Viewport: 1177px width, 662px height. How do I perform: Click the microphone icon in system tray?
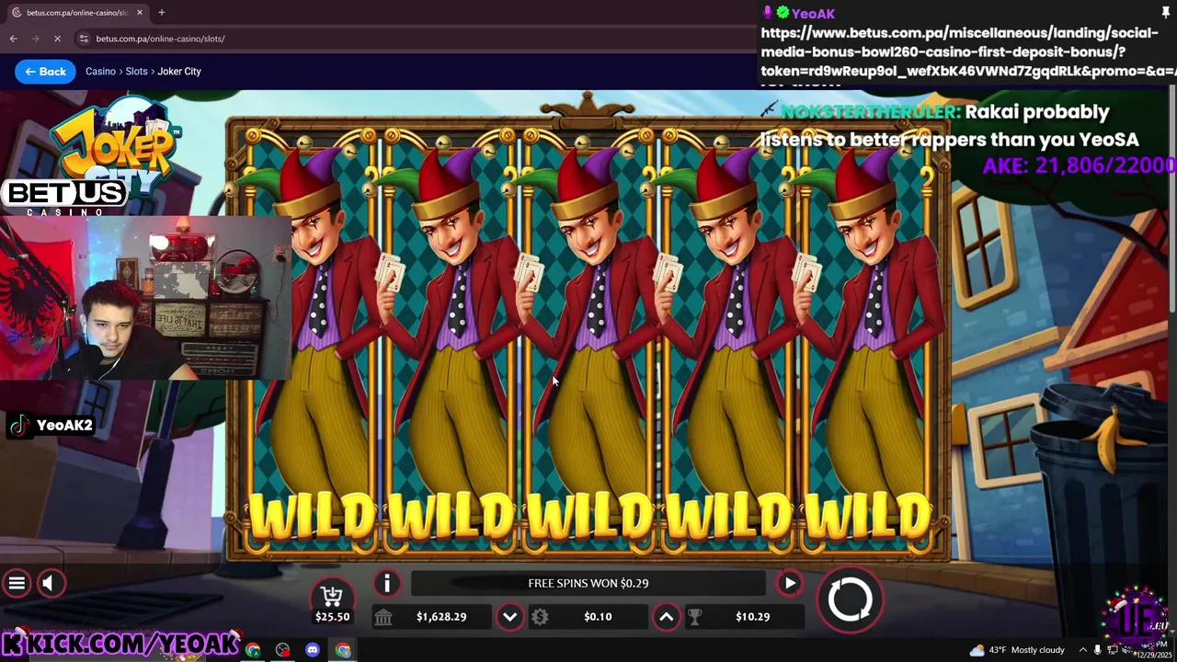click(1097, 650)
